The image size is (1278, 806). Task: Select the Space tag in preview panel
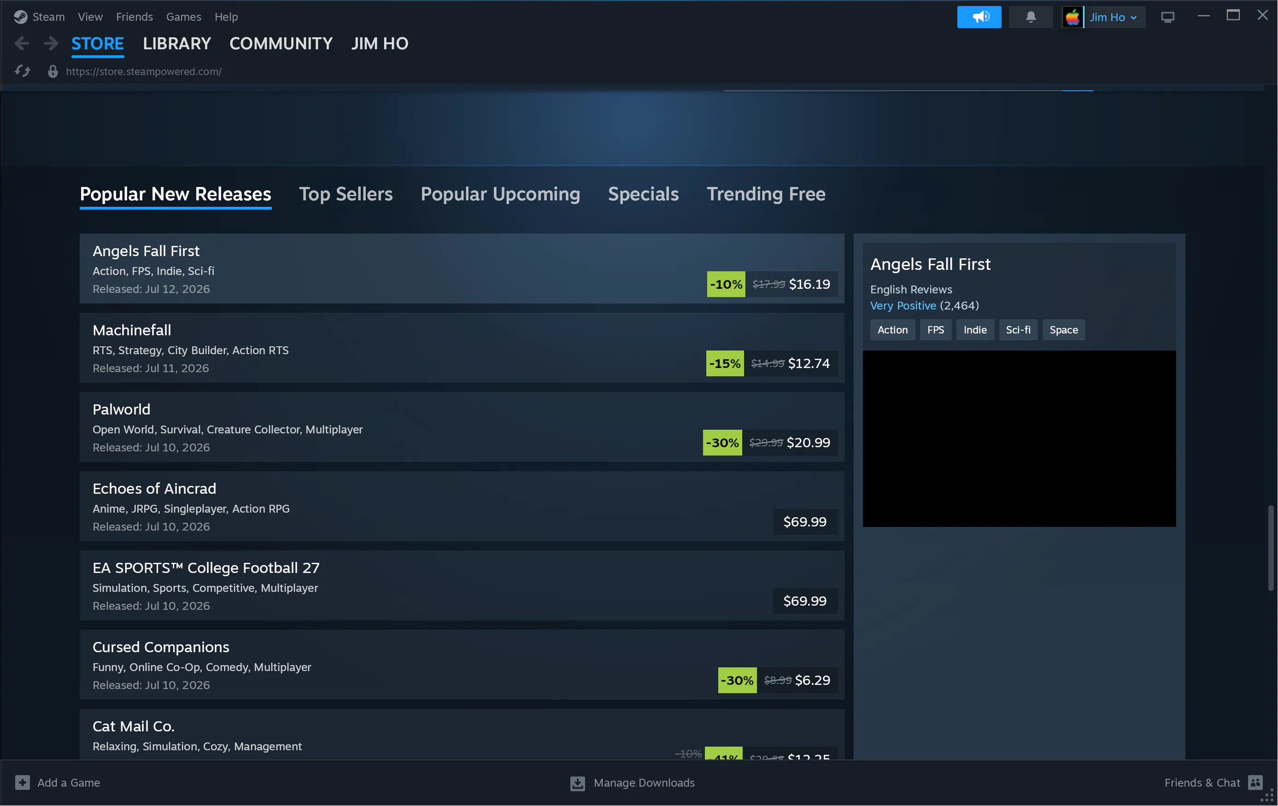(x=1064, y=330)
